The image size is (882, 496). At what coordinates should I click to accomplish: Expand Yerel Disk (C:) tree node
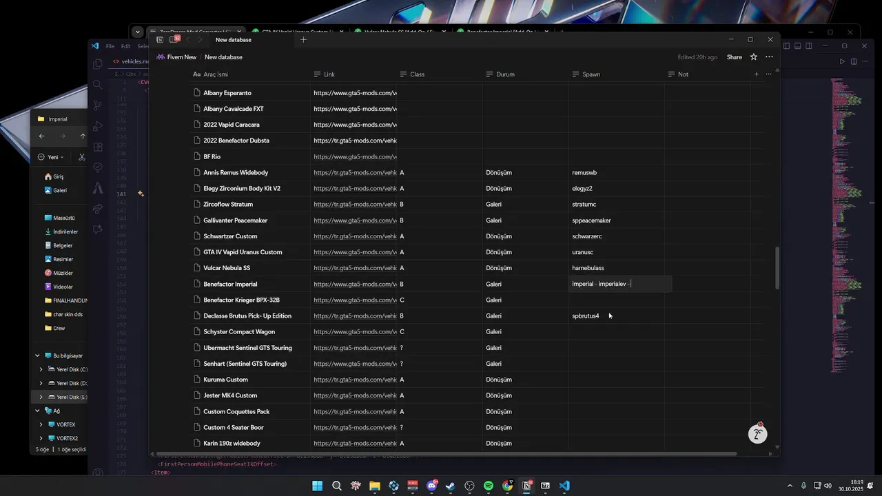[x=41, y=369]
